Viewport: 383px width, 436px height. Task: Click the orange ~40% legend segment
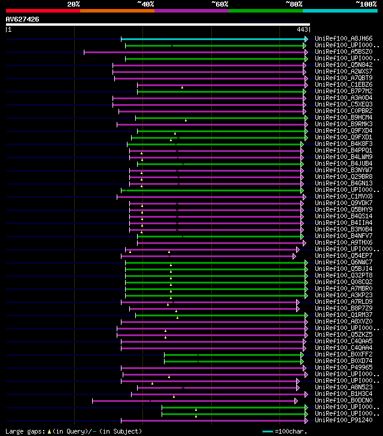pos(117,11)
